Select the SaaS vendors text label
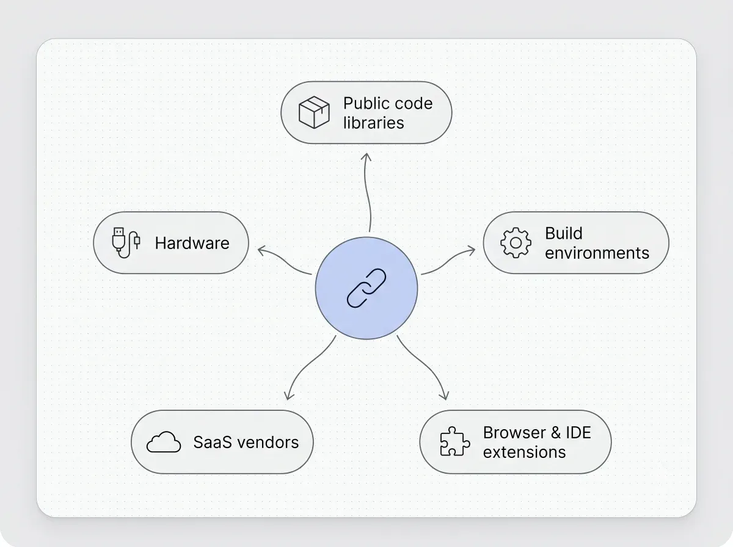The width and height of the screenshot is (733, 547). point(246,442)
